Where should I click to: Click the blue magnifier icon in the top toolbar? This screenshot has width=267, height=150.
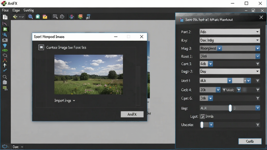(x=31, y=17)
